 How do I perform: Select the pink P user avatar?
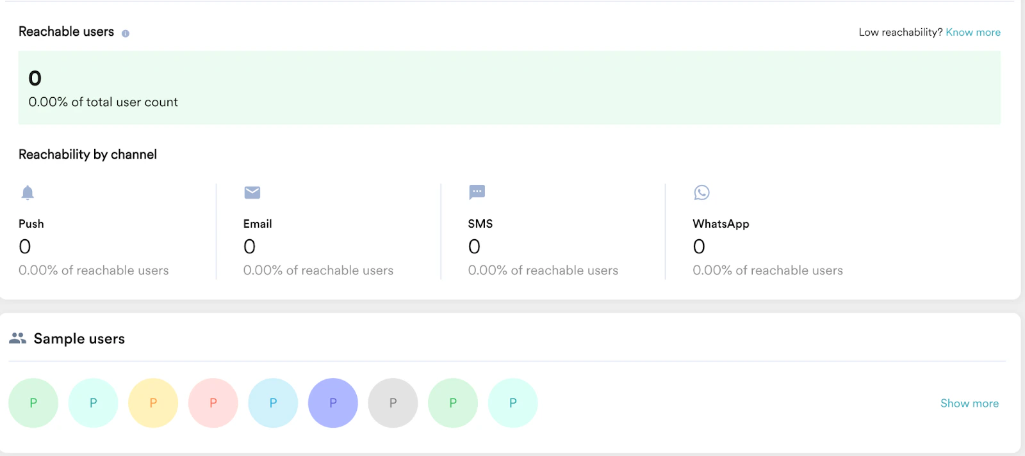(213, 403)
